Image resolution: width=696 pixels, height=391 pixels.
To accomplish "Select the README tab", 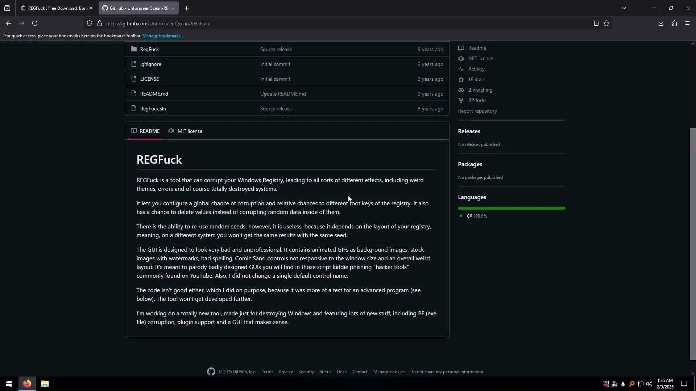I will point(145,131).
